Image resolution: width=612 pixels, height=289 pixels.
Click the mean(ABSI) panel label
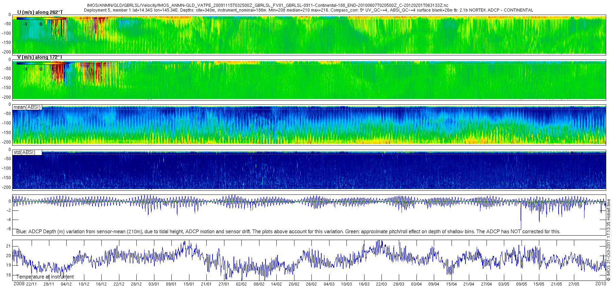click(27, 107)
